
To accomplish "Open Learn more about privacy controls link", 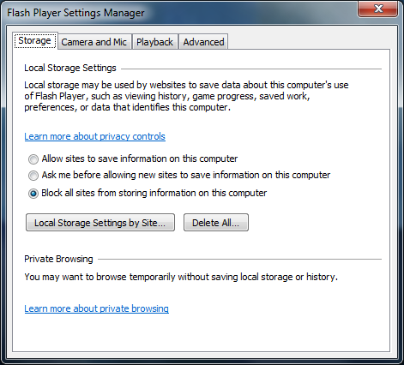I will click(x=94, y=136).
